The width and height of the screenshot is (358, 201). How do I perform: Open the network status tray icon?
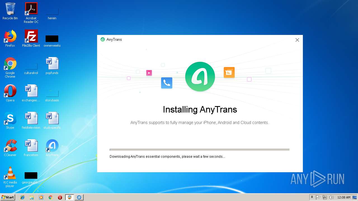pos(325,197)
